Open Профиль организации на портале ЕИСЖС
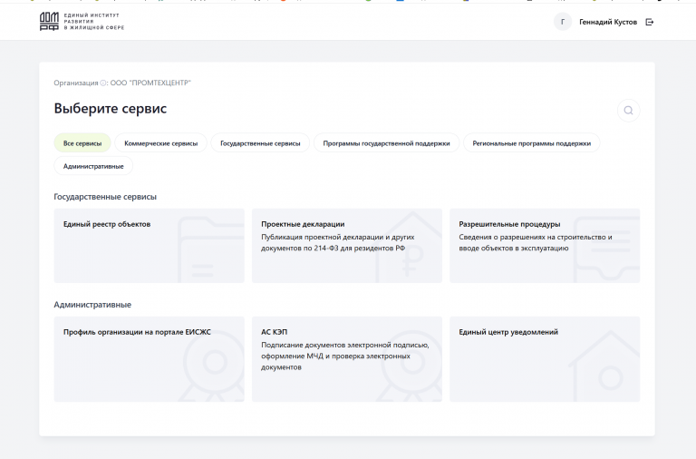This screenshot has height=459, width=696. [150, 359]
